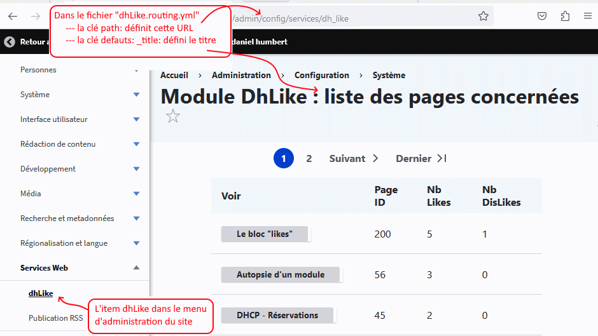Open Rédaction de contenu menu item

[x=58, y=144]
